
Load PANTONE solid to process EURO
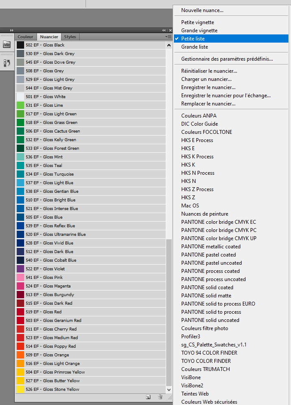click(x=218, y=304)
